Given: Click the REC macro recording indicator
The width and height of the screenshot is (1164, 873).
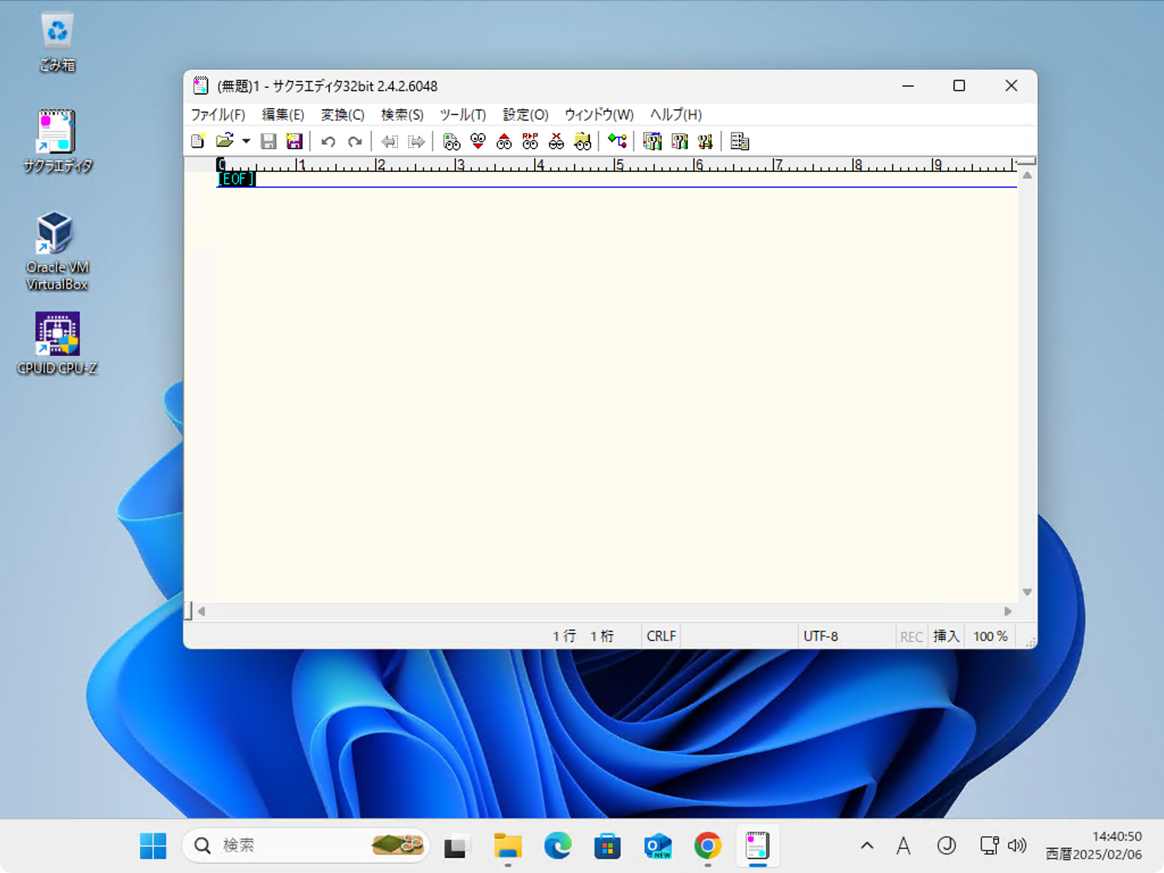Looking at the screenshot, I should (911, 636).
